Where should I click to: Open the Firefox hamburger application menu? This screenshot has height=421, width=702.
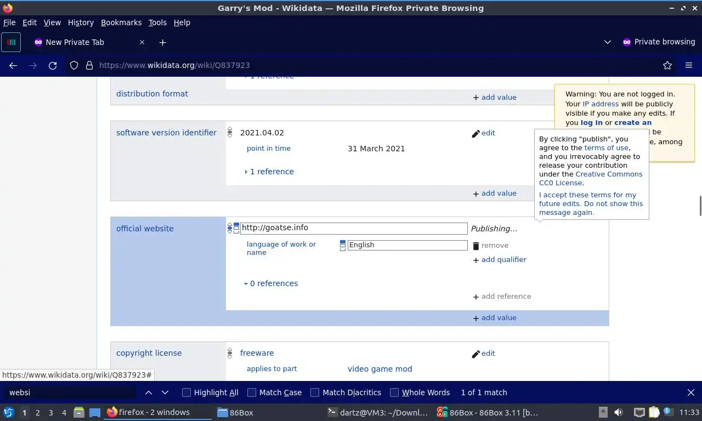coord(689,65)
